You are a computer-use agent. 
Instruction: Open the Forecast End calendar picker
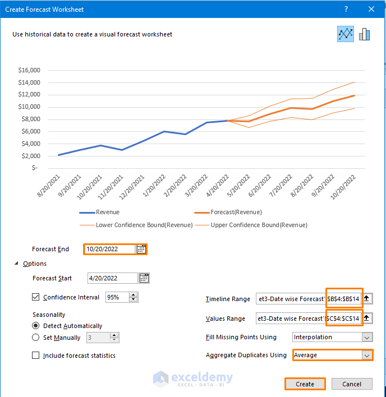click(x=141, y=249)
